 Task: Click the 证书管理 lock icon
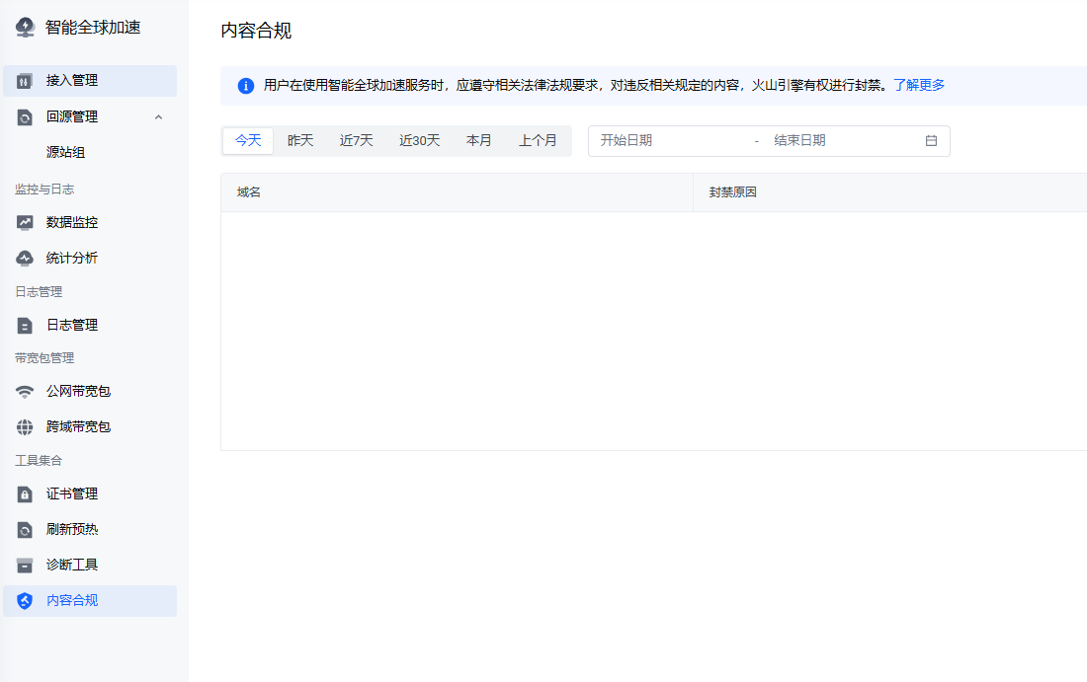point(26,494)
